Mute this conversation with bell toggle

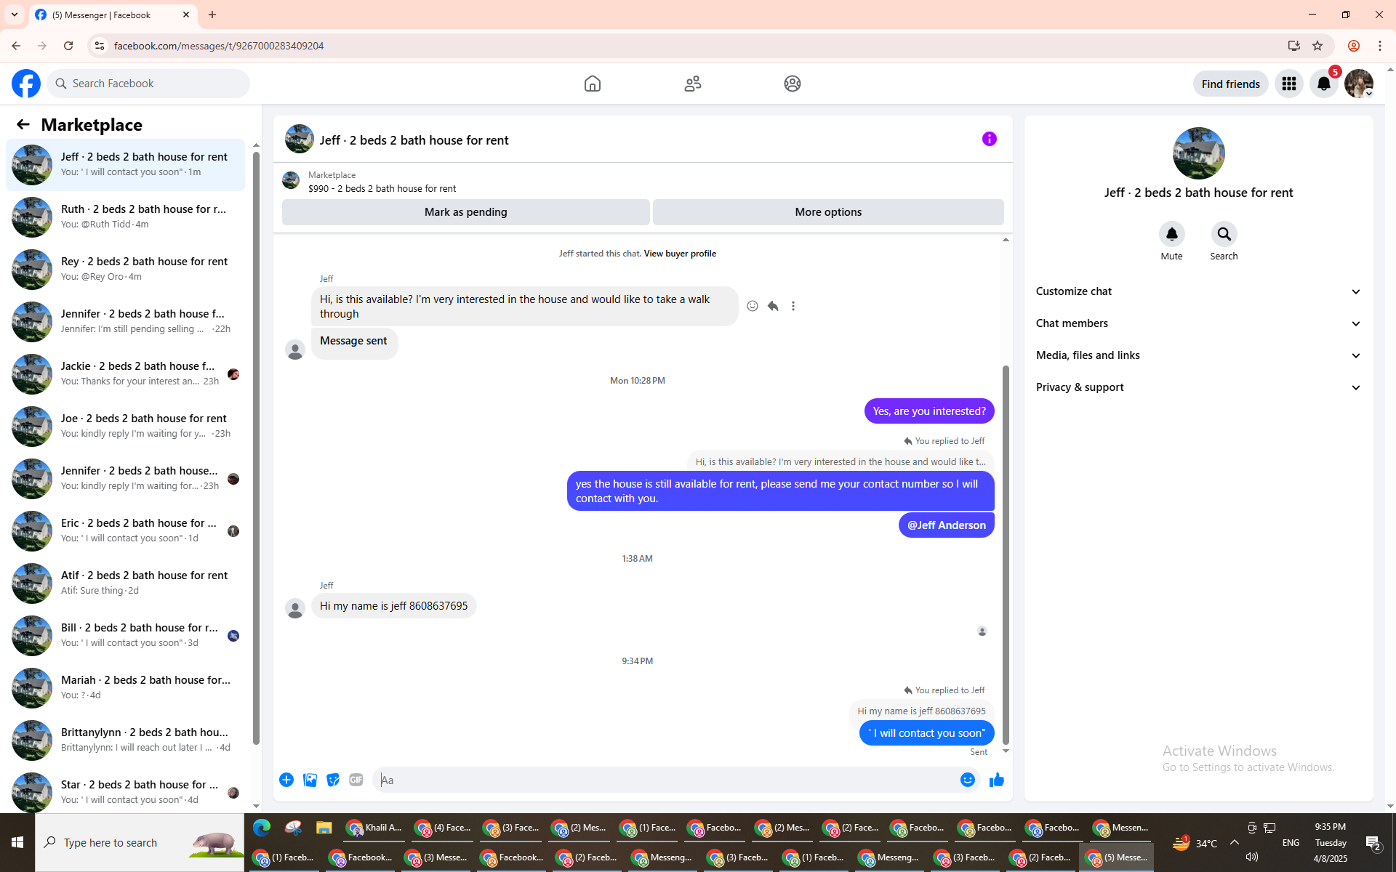coord(1171,234)
